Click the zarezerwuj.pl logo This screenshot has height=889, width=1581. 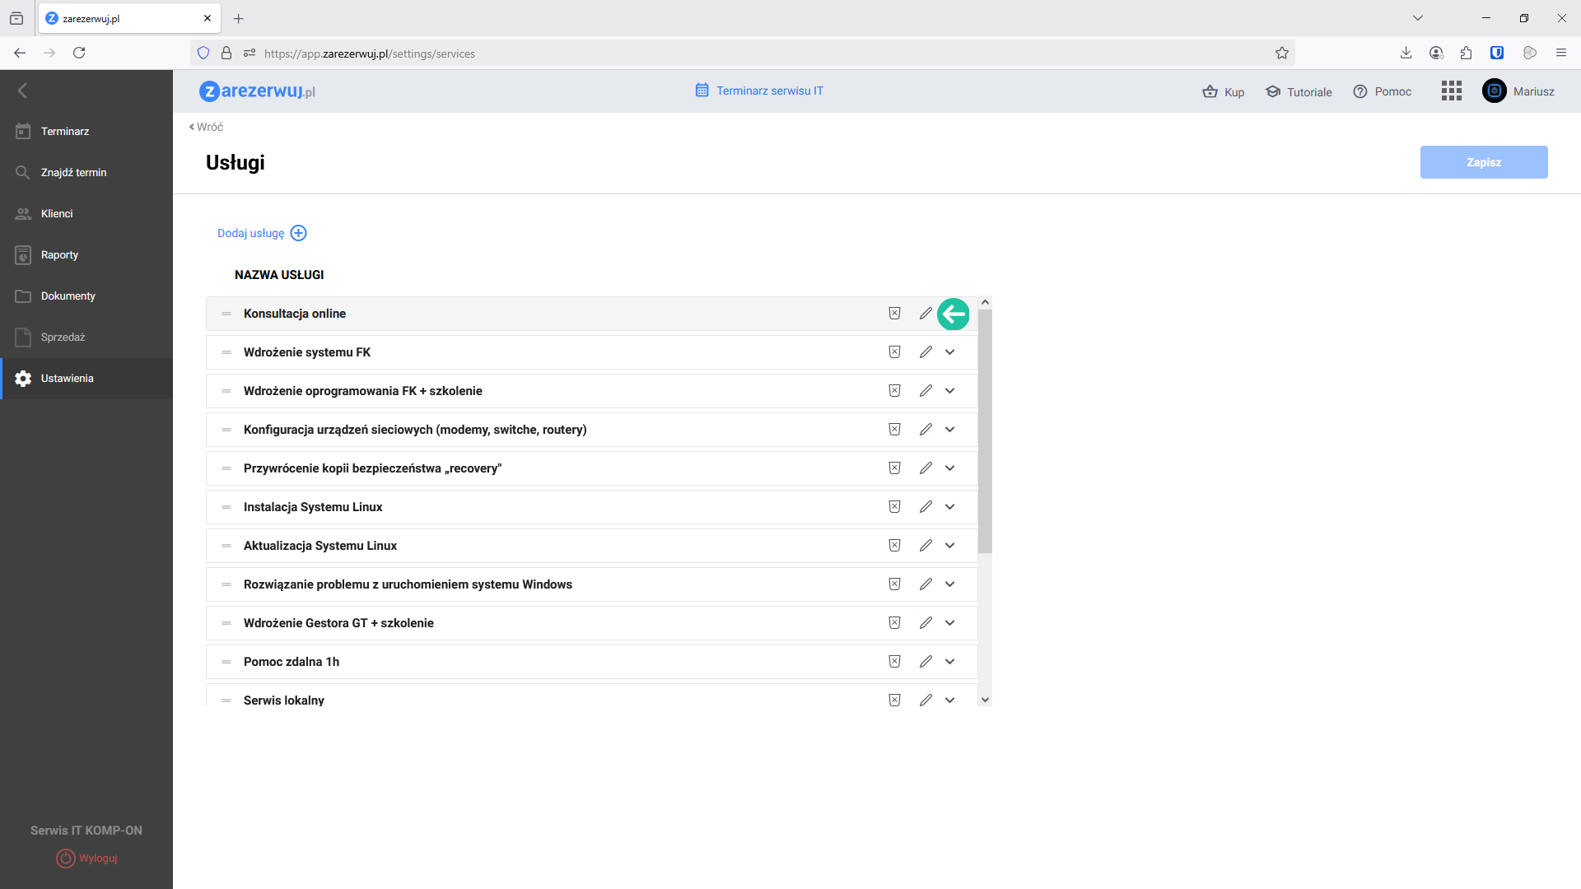click(x=257, y=91)
